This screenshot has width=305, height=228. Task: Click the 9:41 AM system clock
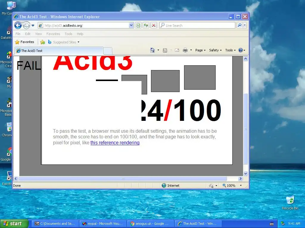pos(294,224)
